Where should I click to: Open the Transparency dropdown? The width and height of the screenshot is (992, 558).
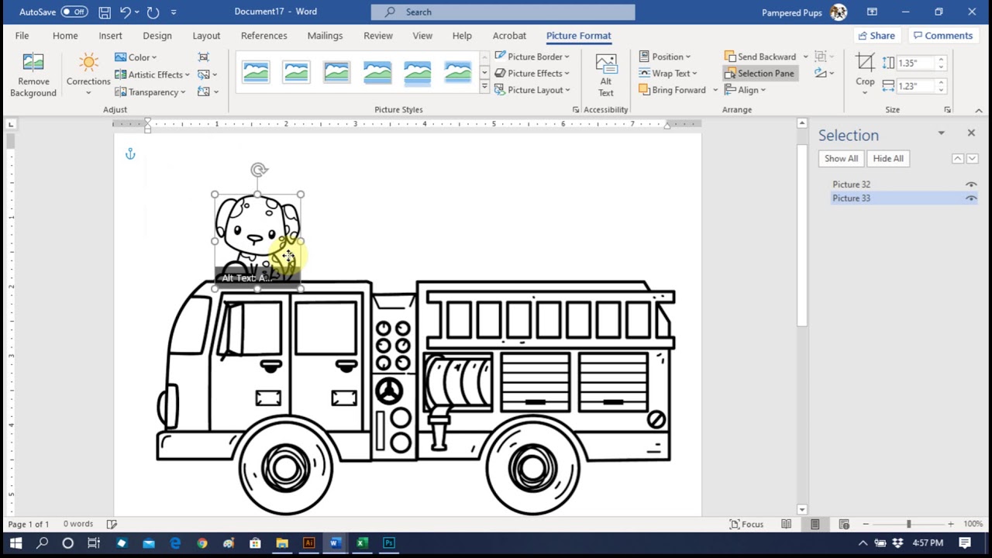pyautogui.click(x=150, y=91)
